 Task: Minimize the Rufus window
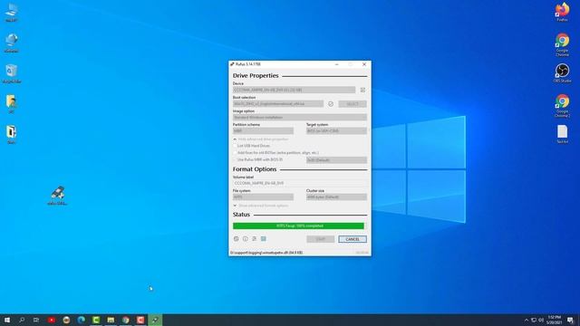(336, 64)
